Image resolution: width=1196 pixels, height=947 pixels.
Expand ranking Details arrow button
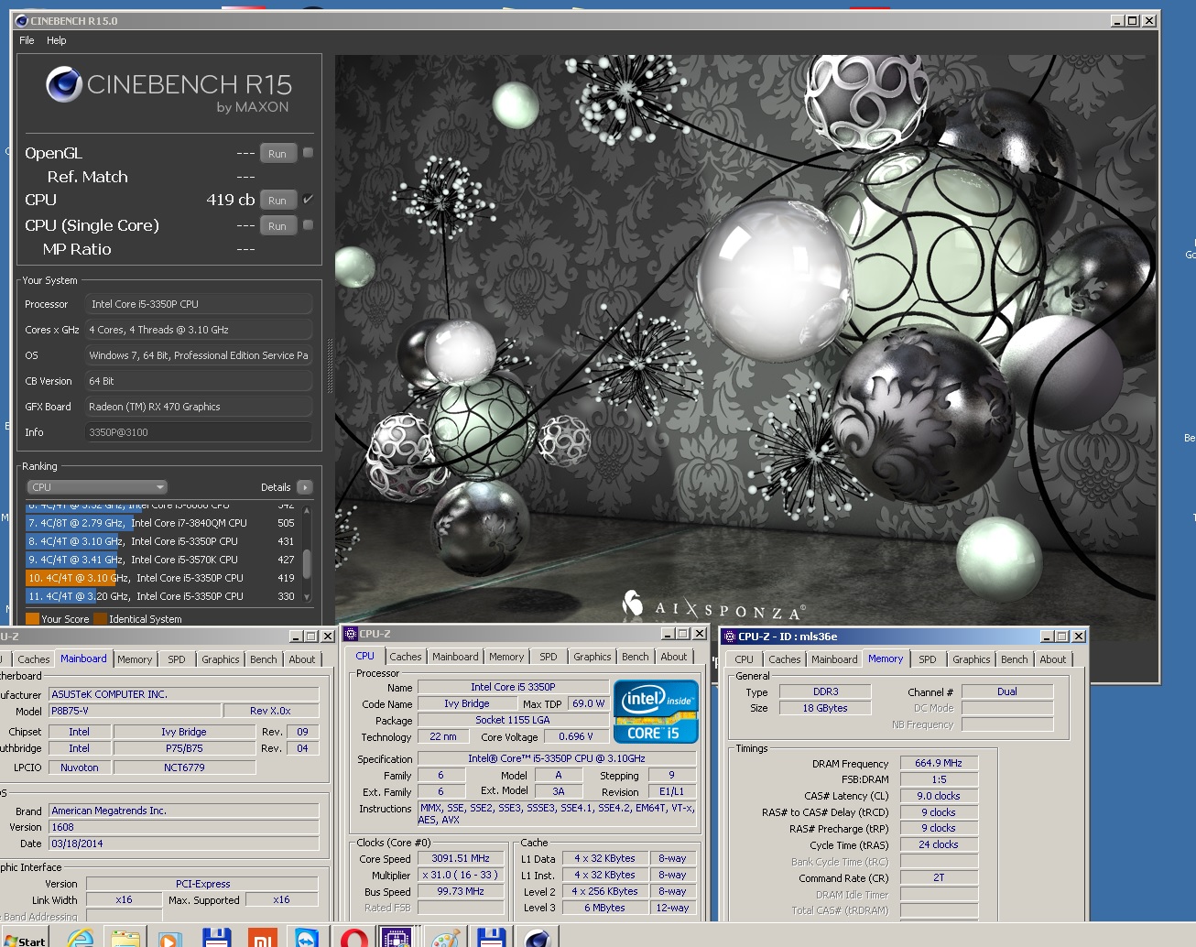(305, 487)
